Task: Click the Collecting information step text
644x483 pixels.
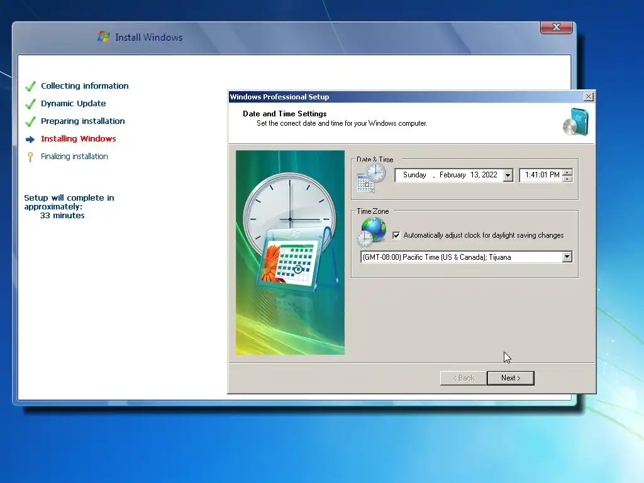Action: pyautogui.click(x=85, y=86)
